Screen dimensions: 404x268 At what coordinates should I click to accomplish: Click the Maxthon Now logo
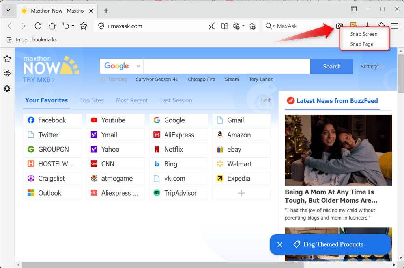(x=51, y=65)
